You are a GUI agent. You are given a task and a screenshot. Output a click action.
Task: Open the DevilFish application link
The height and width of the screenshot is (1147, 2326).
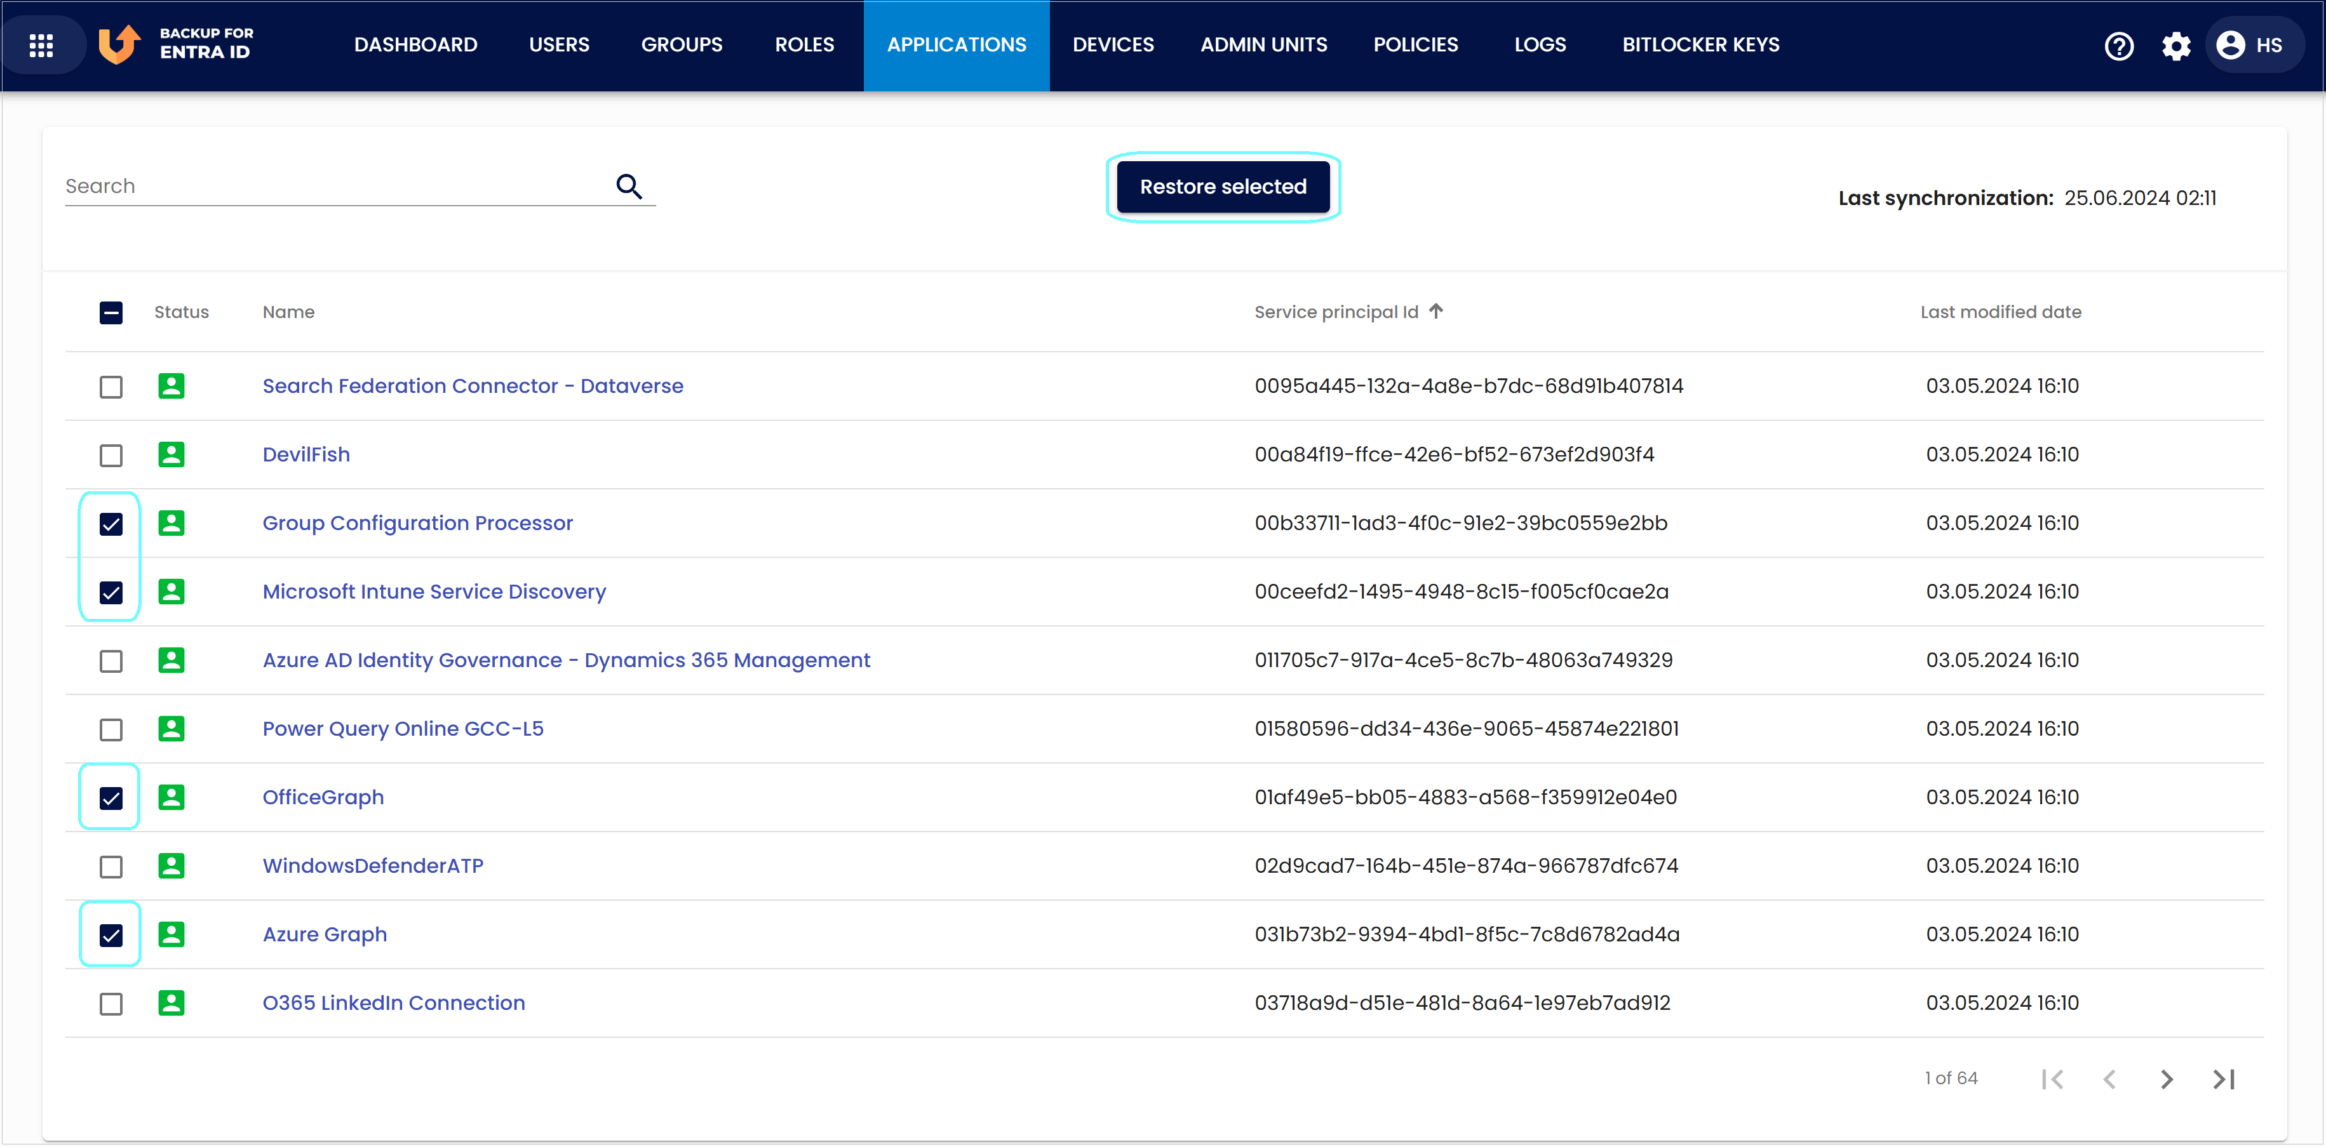pyautogui.click(x=306, y=455)
